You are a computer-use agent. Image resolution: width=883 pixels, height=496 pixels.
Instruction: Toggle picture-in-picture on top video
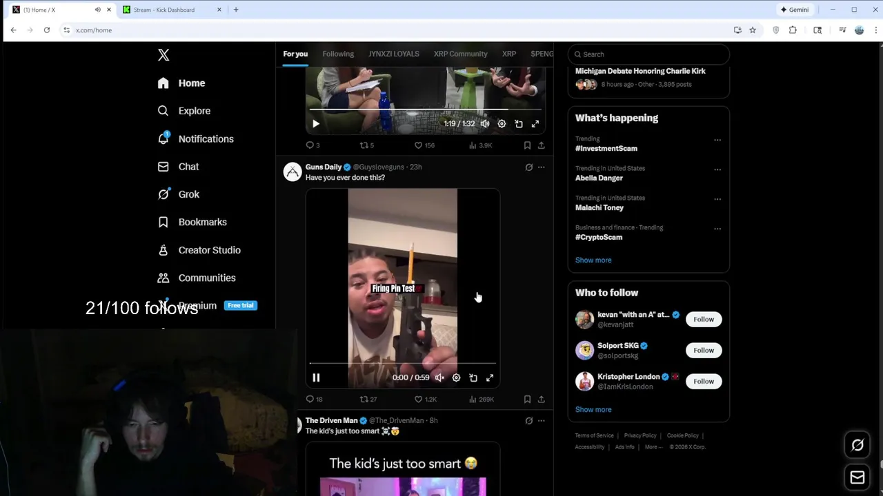pyautogui.click(x=519, y=124)
